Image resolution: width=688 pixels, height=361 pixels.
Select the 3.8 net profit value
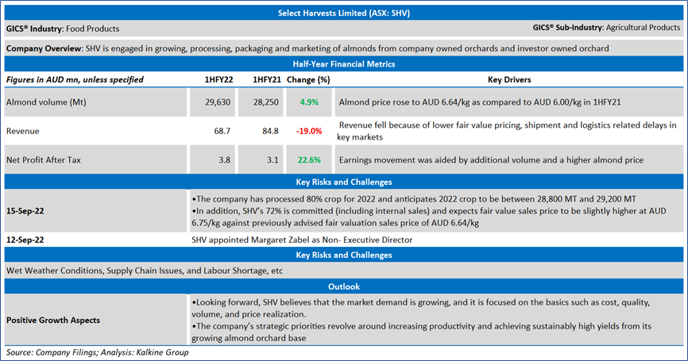click(225, 160)
